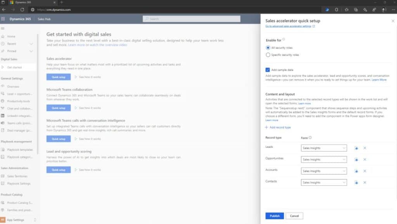
Task: Click Add record type
Action: click(278, 128)
